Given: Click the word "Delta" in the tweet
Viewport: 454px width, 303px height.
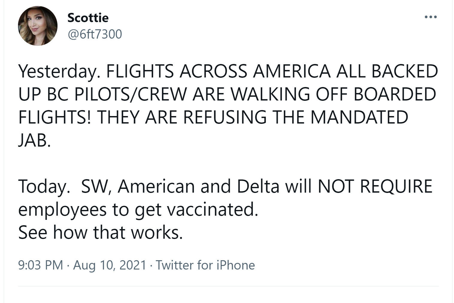Looking at the screenshot, I should coord(258,186).
